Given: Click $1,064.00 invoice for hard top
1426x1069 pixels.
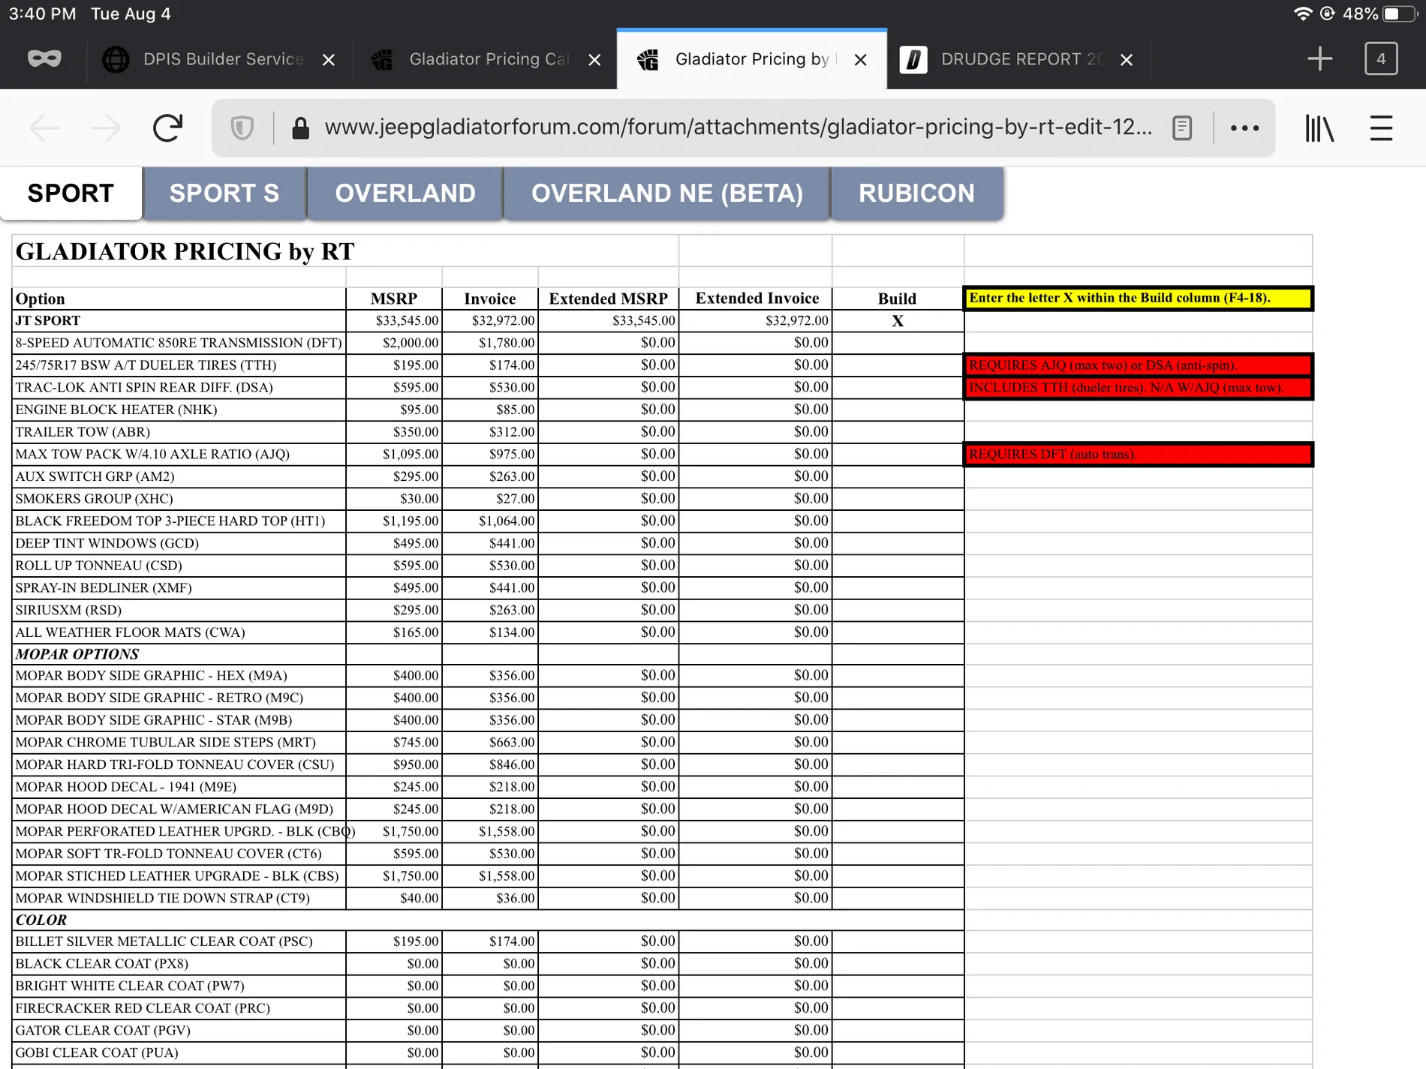Looking at the screenshot, I should (490, 521).
